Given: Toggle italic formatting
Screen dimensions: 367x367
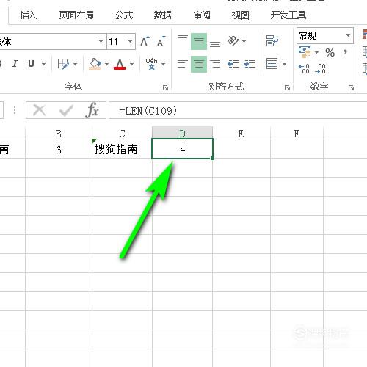Looking at the screenshot, I should pos(15,64).
